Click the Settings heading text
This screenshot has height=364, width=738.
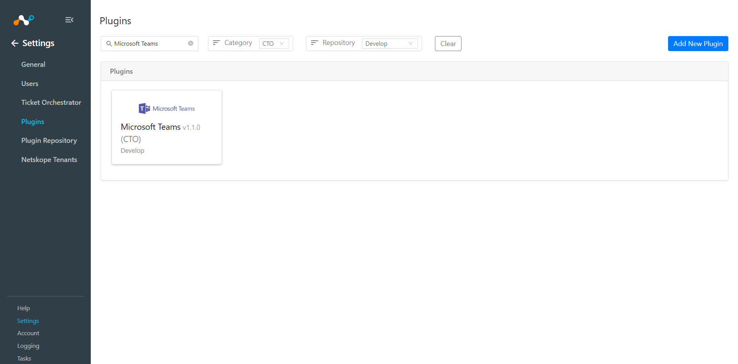coord(38,43)
